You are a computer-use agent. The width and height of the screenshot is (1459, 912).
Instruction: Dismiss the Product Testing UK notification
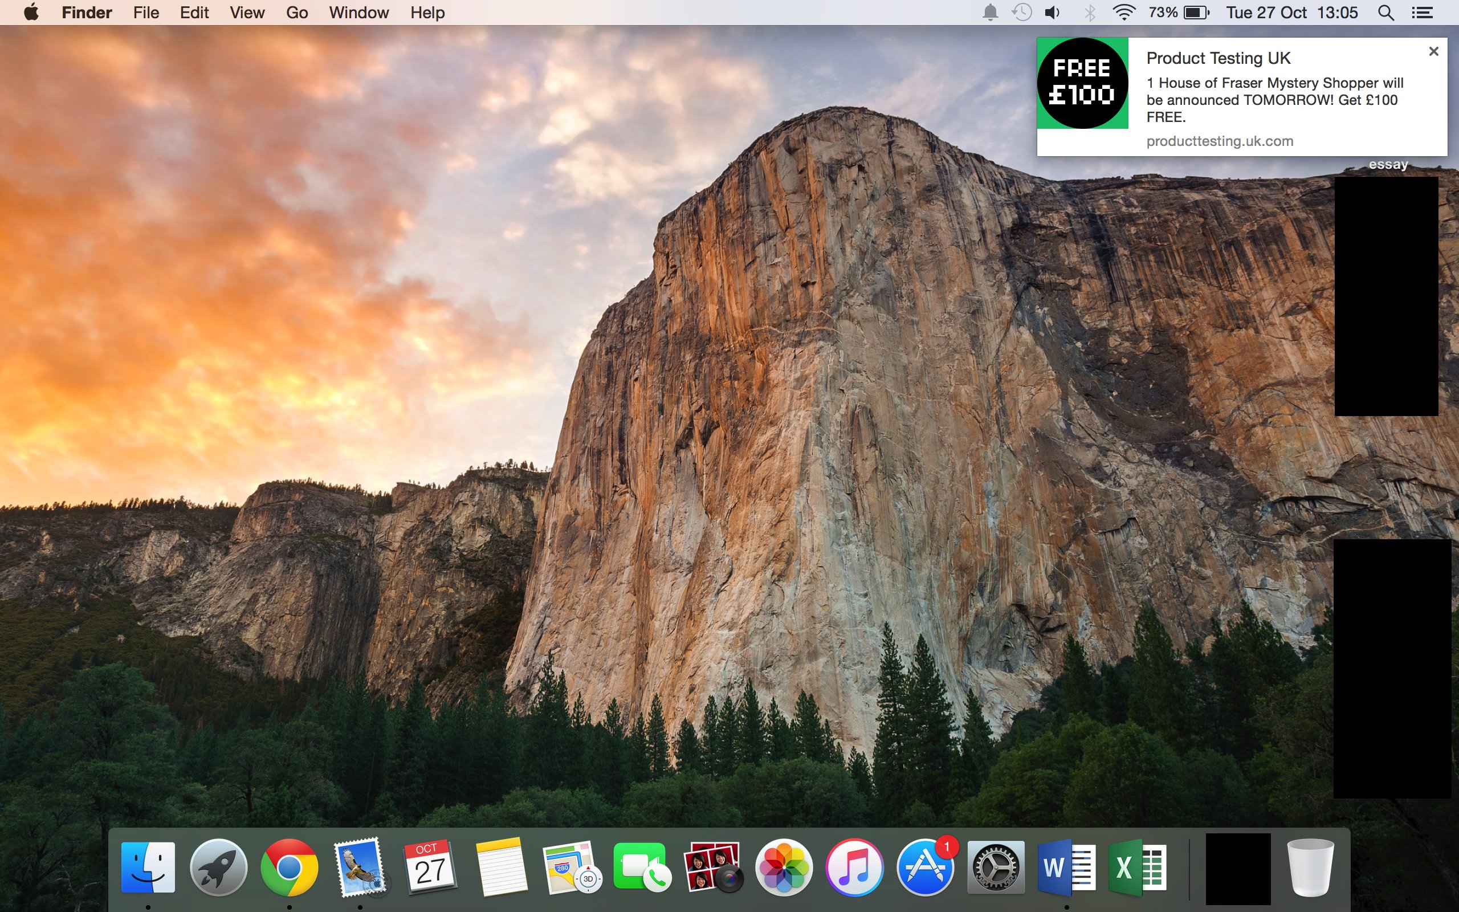coord(1434,51)
